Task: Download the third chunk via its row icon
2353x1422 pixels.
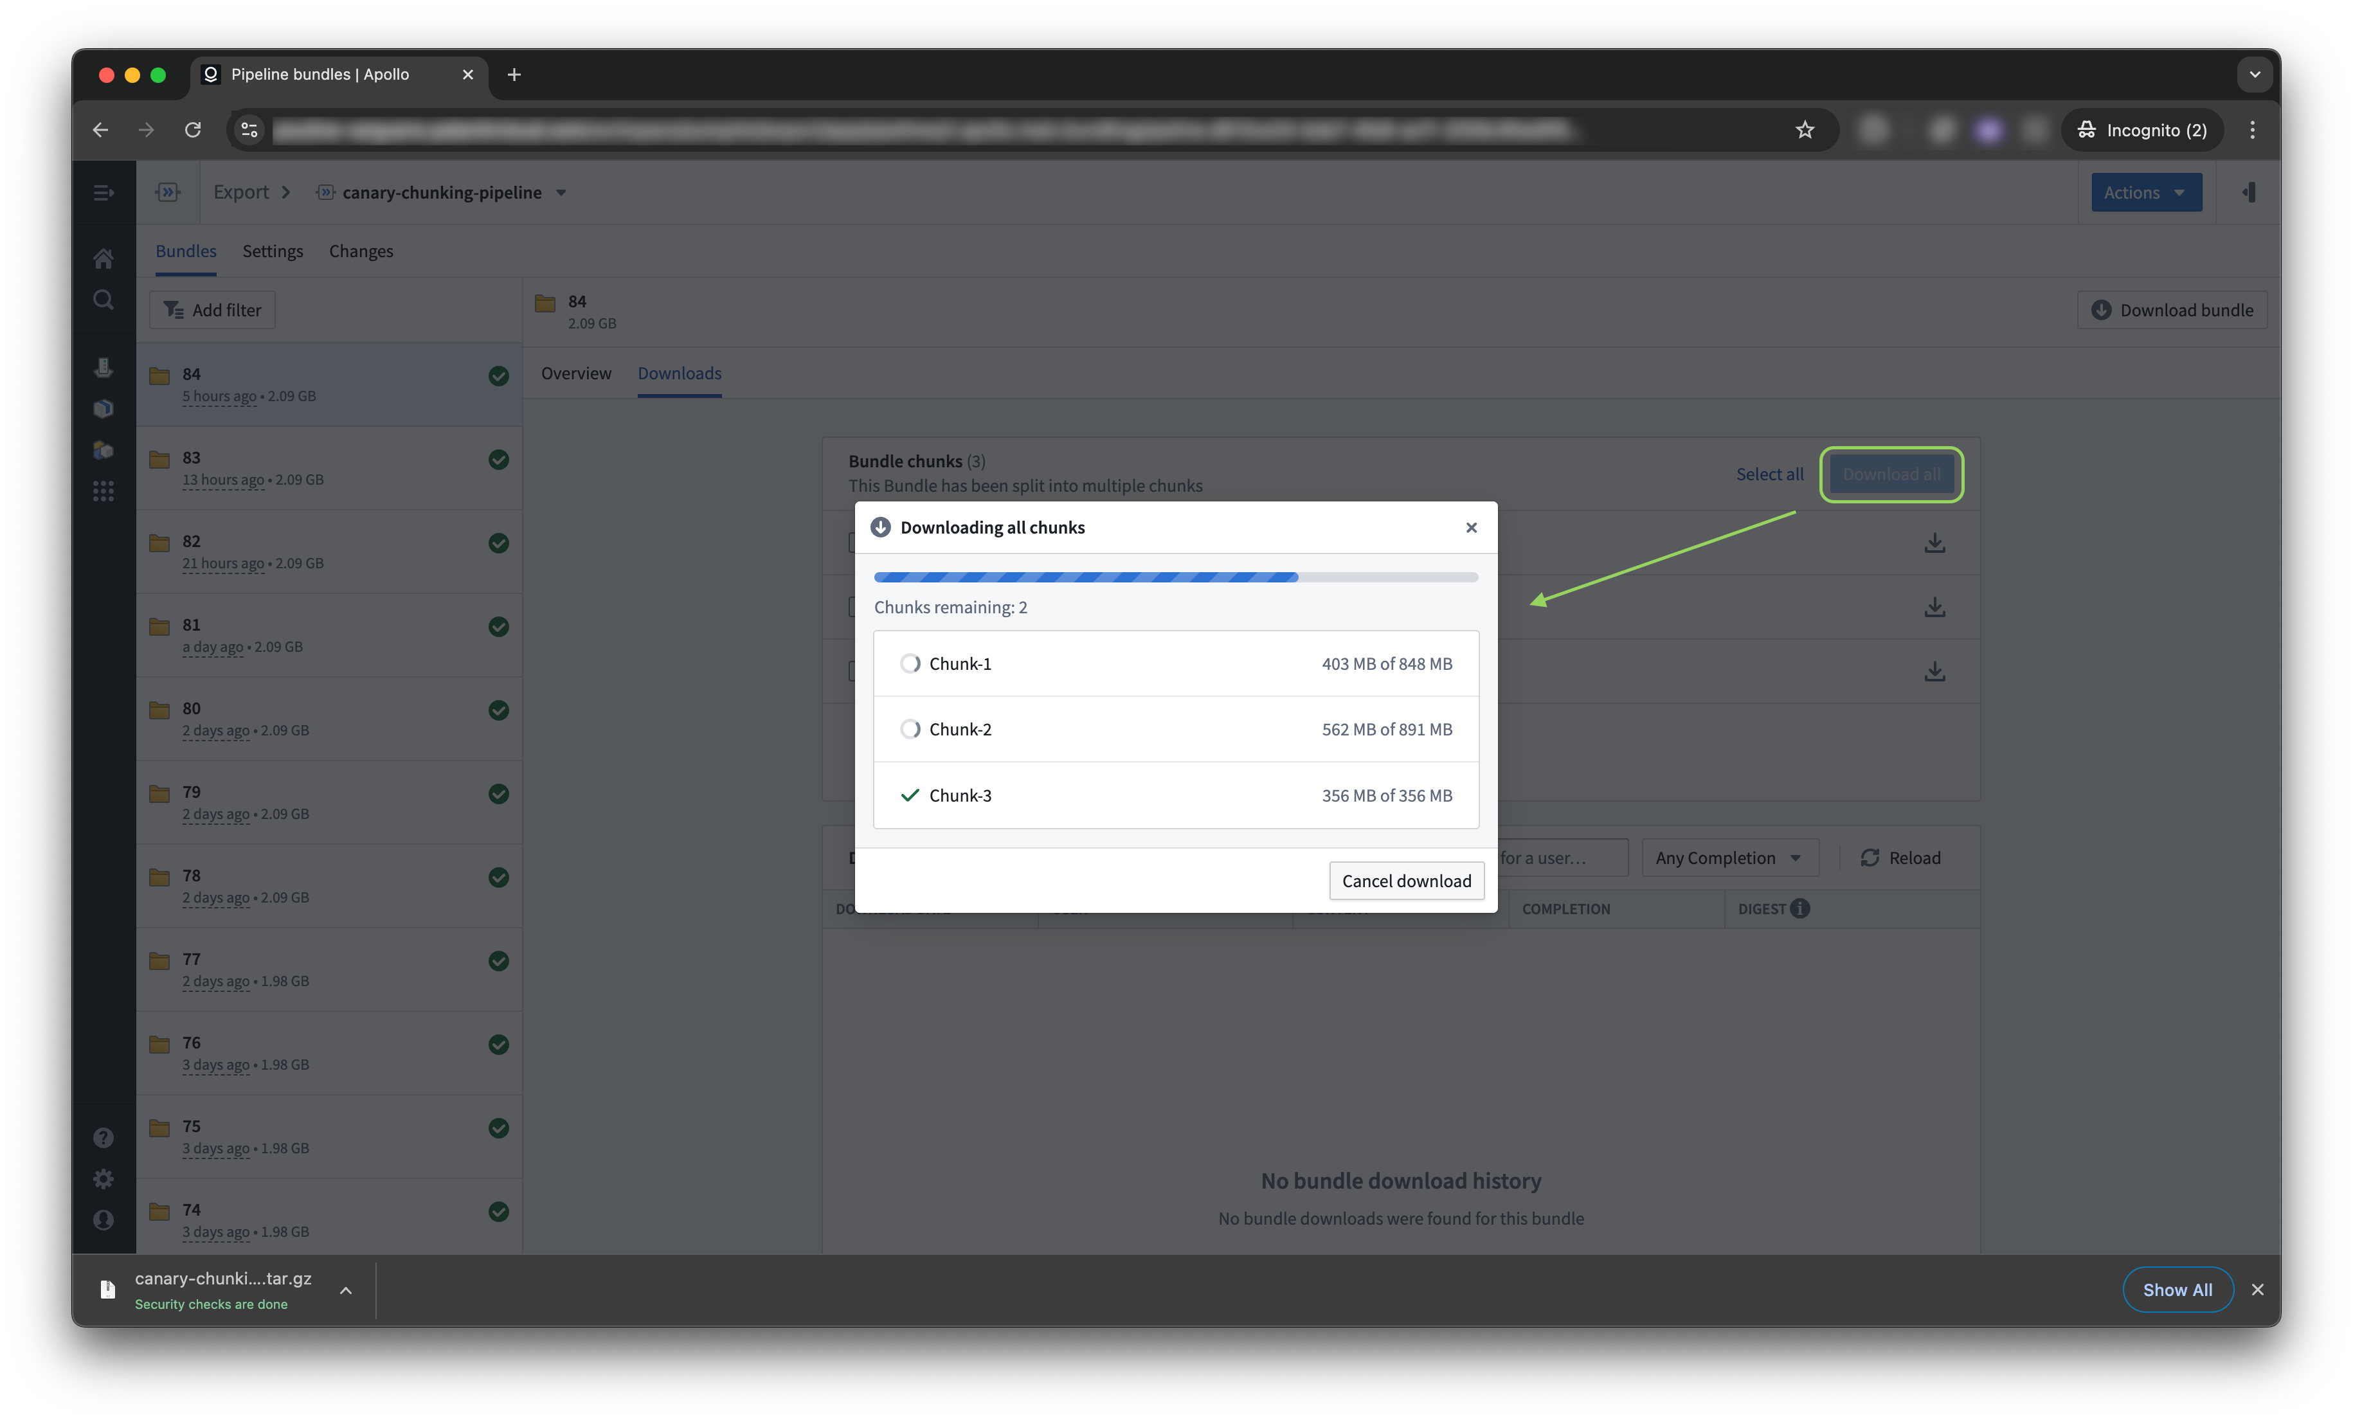Action: click(1934, 671)
